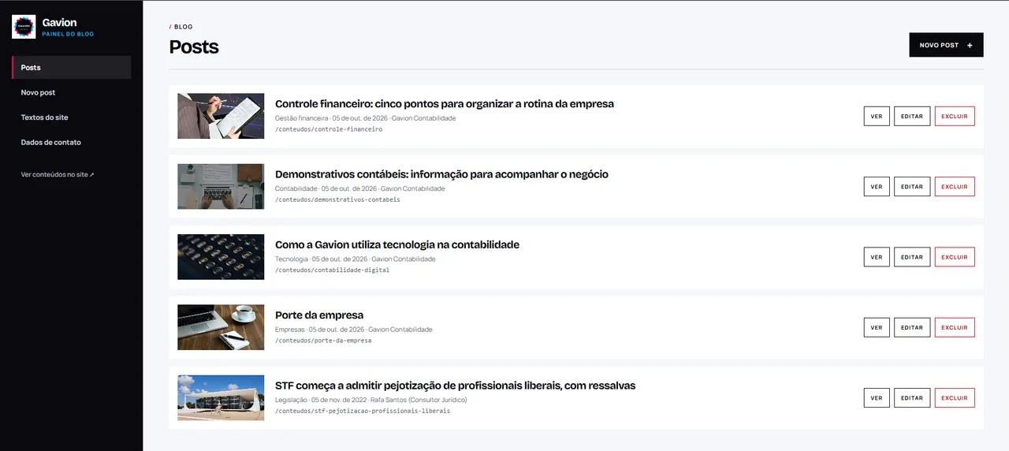Click the title 'Porte da empresa'
The height and width of the screenshot is (451, 1009).
click(x=319, y=315)
